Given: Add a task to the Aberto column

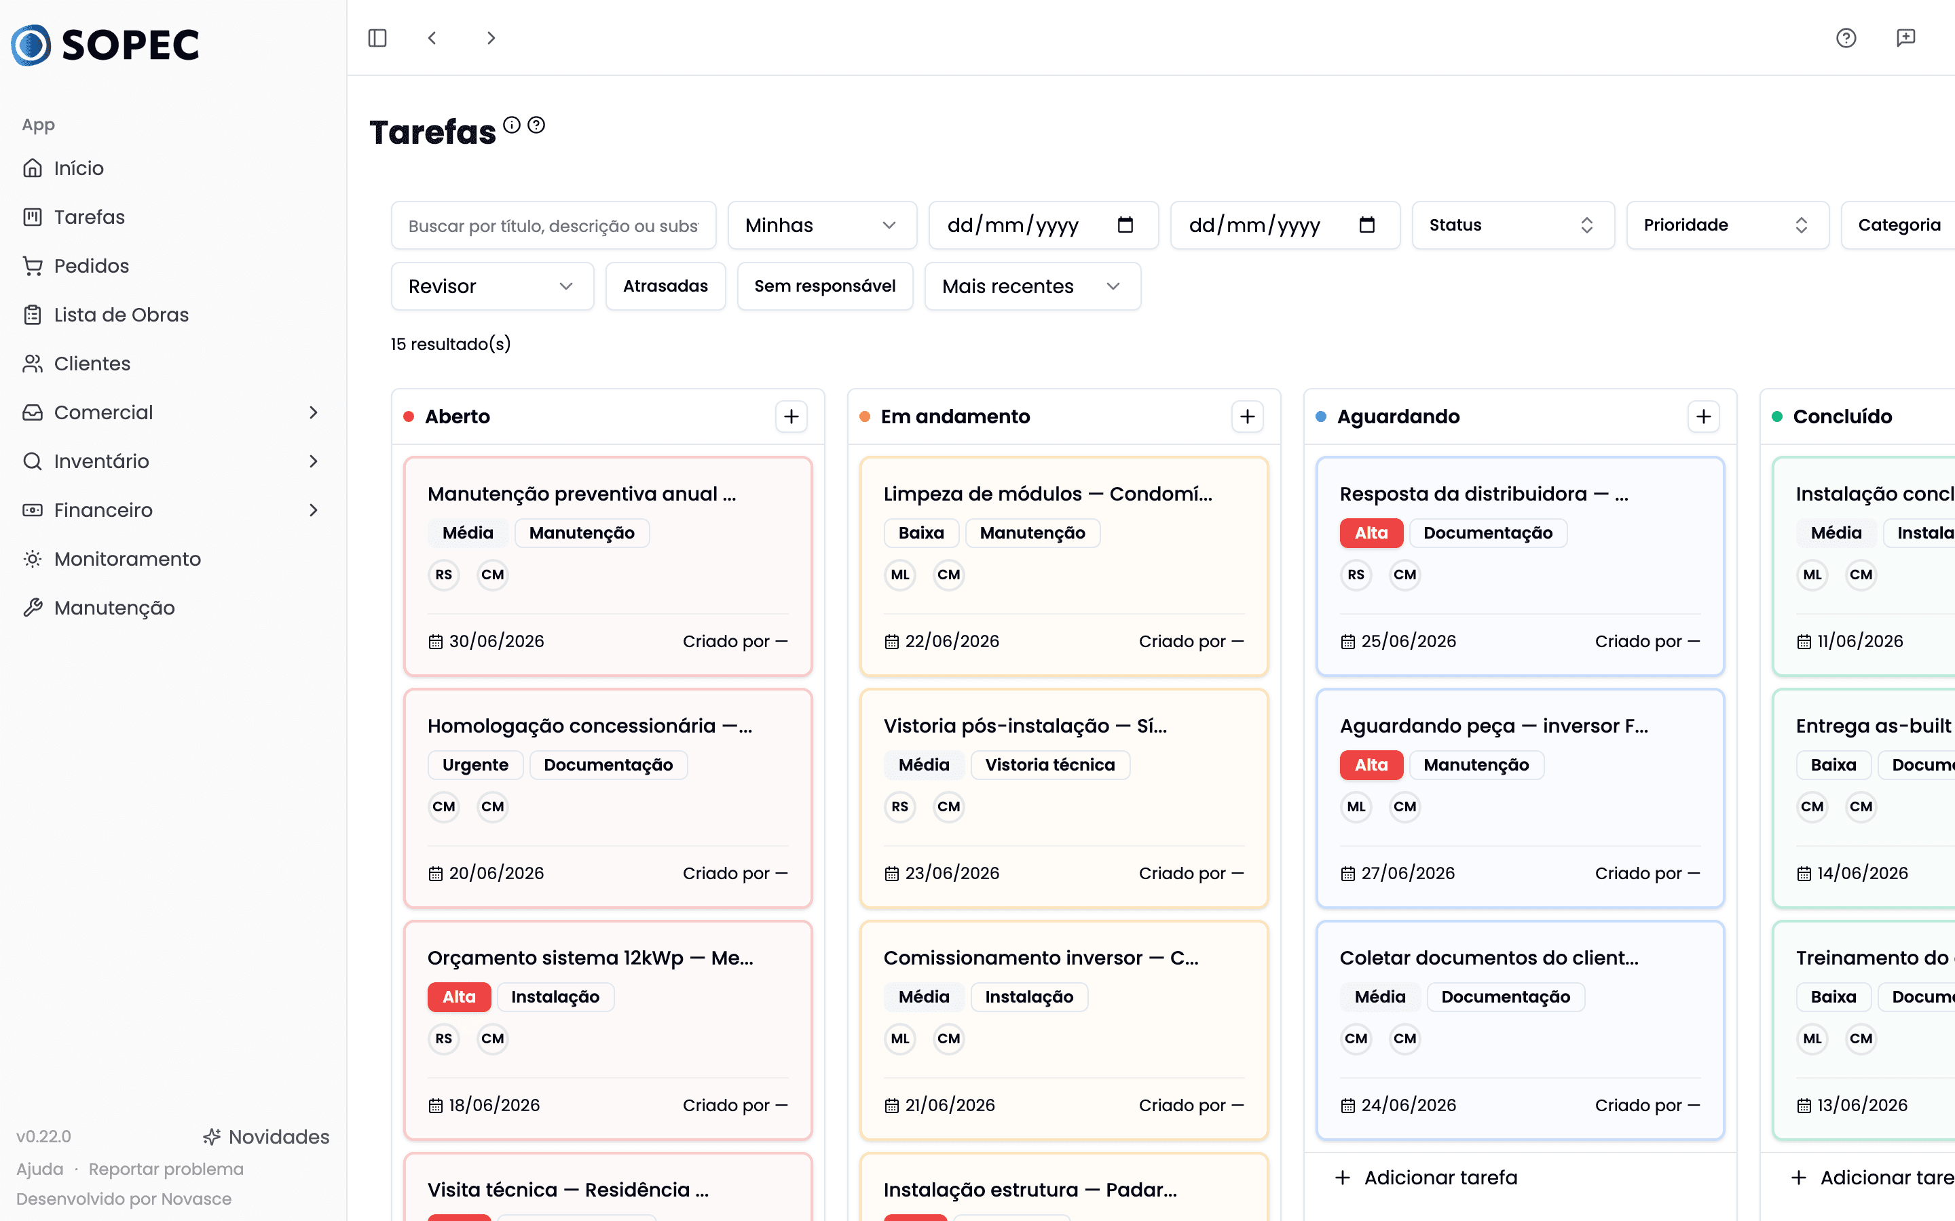Looking at the screenshot, I should click(792, 416).
